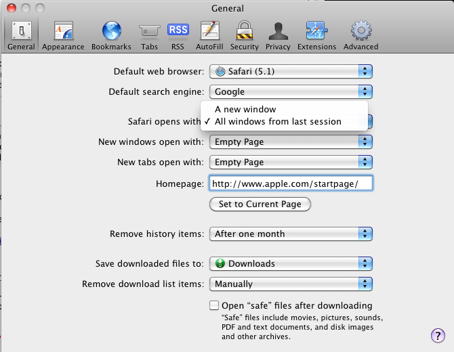Open the Remove history items dropdown

(x=291, y=234)
